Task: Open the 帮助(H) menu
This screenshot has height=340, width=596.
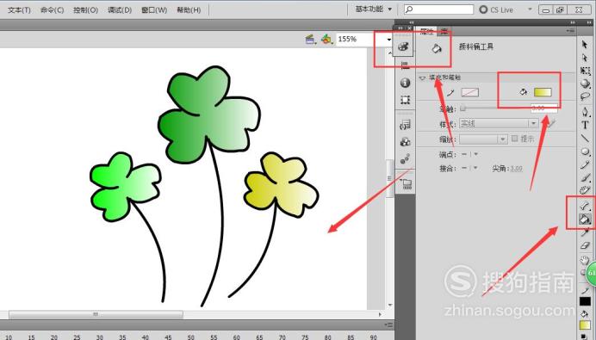Action: pyautogui.click(x=189, y=9)
